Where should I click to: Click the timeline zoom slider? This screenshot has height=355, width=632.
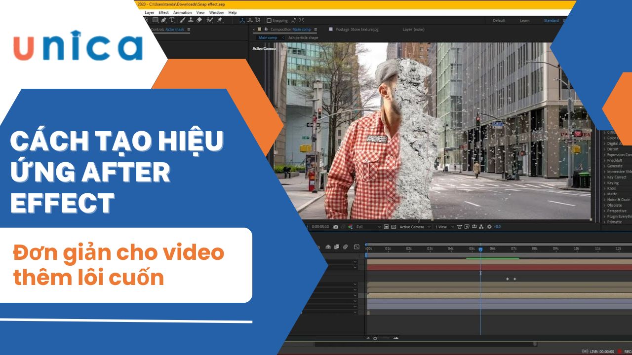375,338
